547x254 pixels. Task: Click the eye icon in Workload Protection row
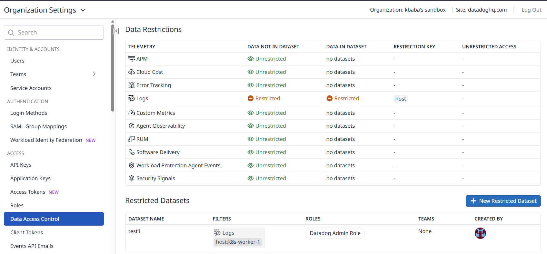pos(251,165)
